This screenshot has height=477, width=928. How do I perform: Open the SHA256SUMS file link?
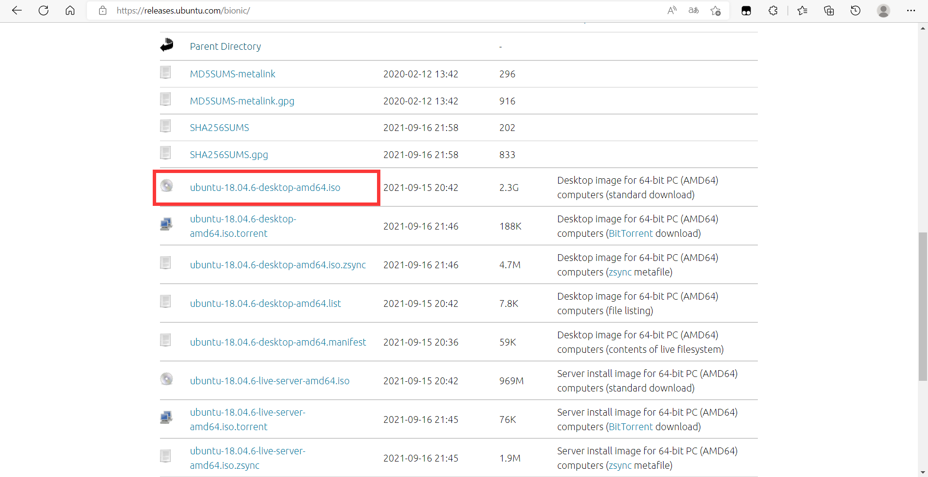tap(219, 128)
